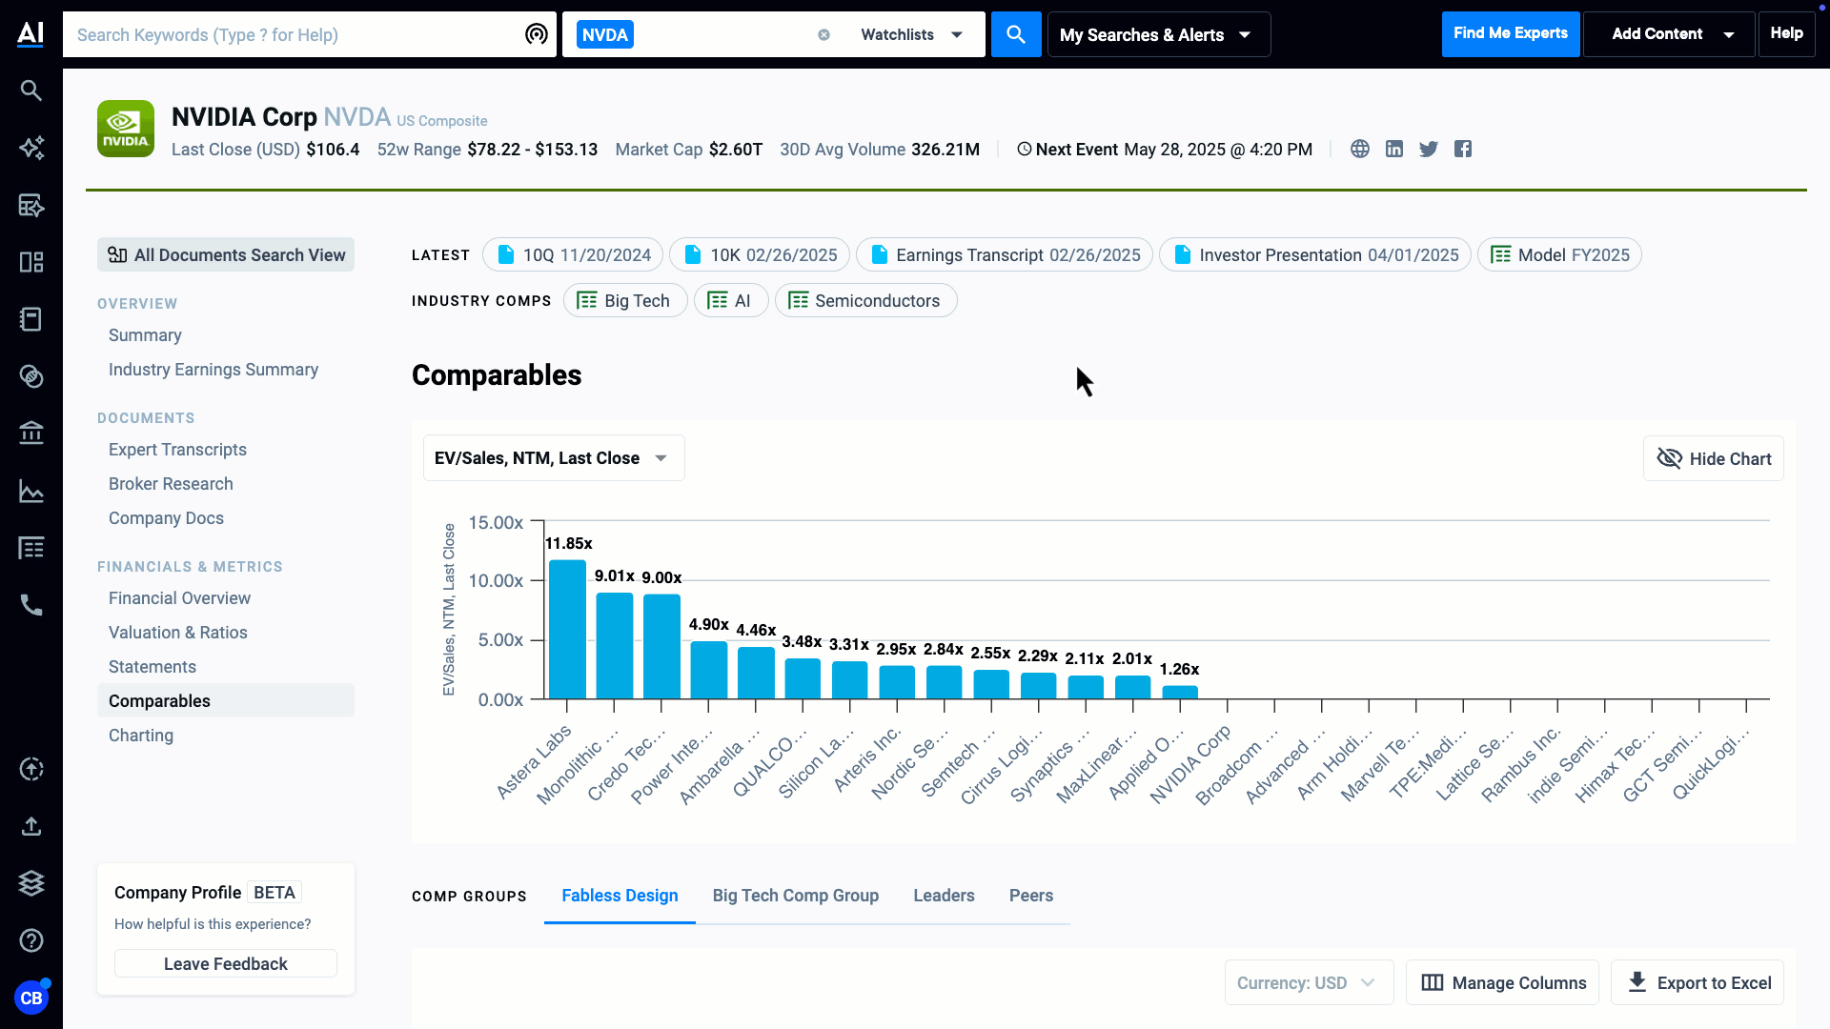This screenshot has width=1830, height=1029.
Task: Expand the Add Content dropdown
Action: [x=1670, y=34]
